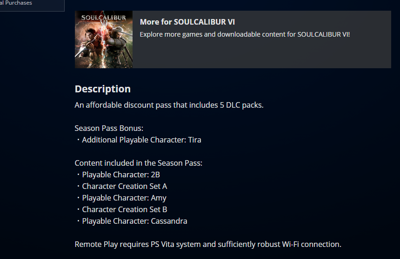This screenshot has width=400, height=259.
Task: Select the 'Playable Character: Amy' entry
Action: click(124, 198)
